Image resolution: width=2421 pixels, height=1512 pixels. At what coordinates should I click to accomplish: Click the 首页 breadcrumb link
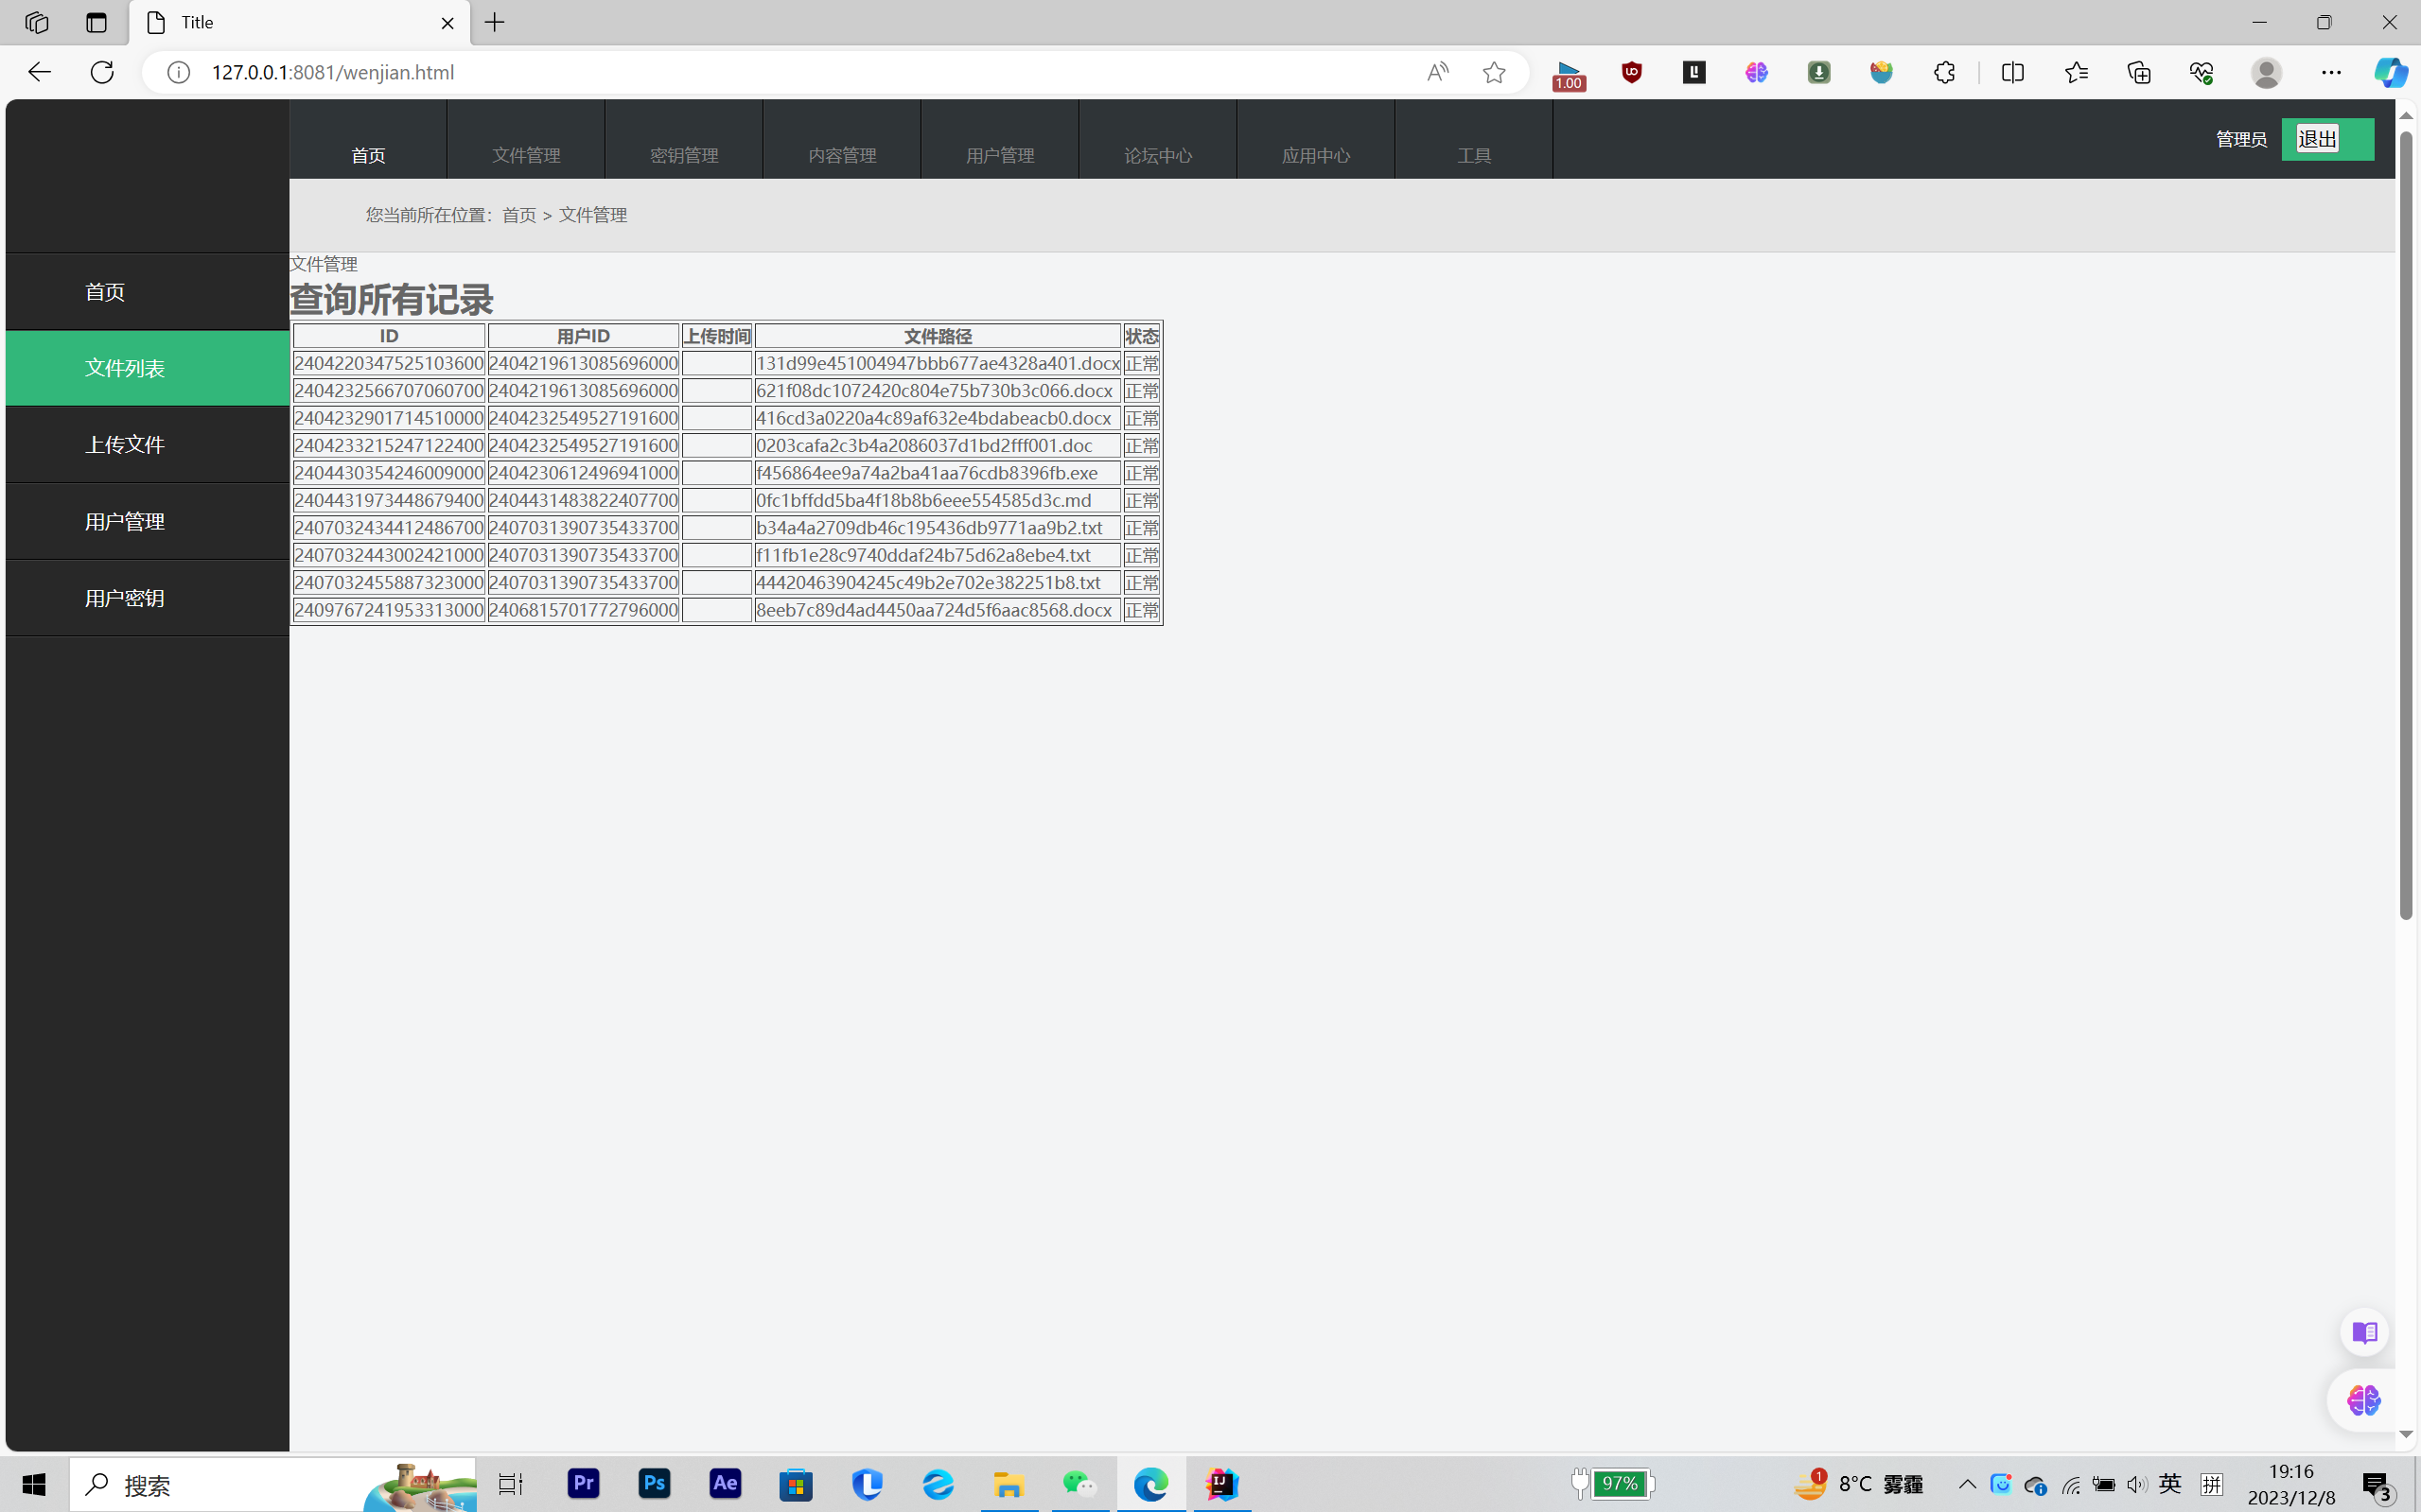tap(519, 215)
